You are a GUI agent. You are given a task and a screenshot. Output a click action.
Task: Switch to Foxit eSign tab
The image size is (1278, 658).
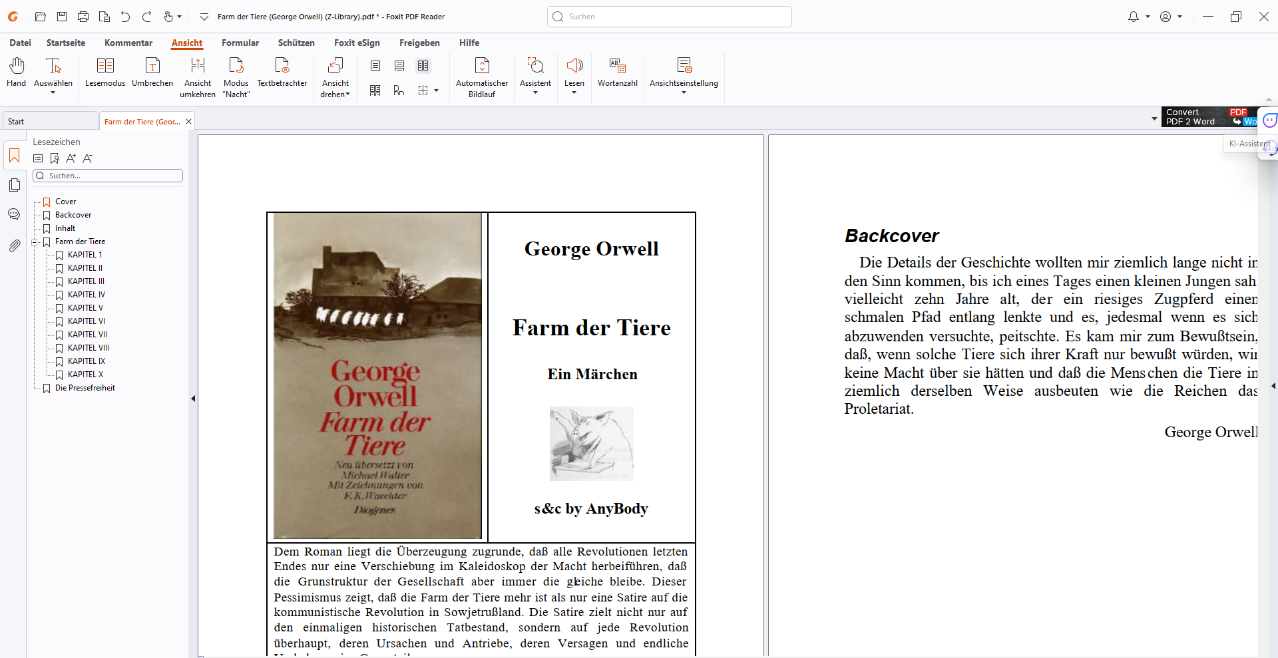[x=357, y=43]
